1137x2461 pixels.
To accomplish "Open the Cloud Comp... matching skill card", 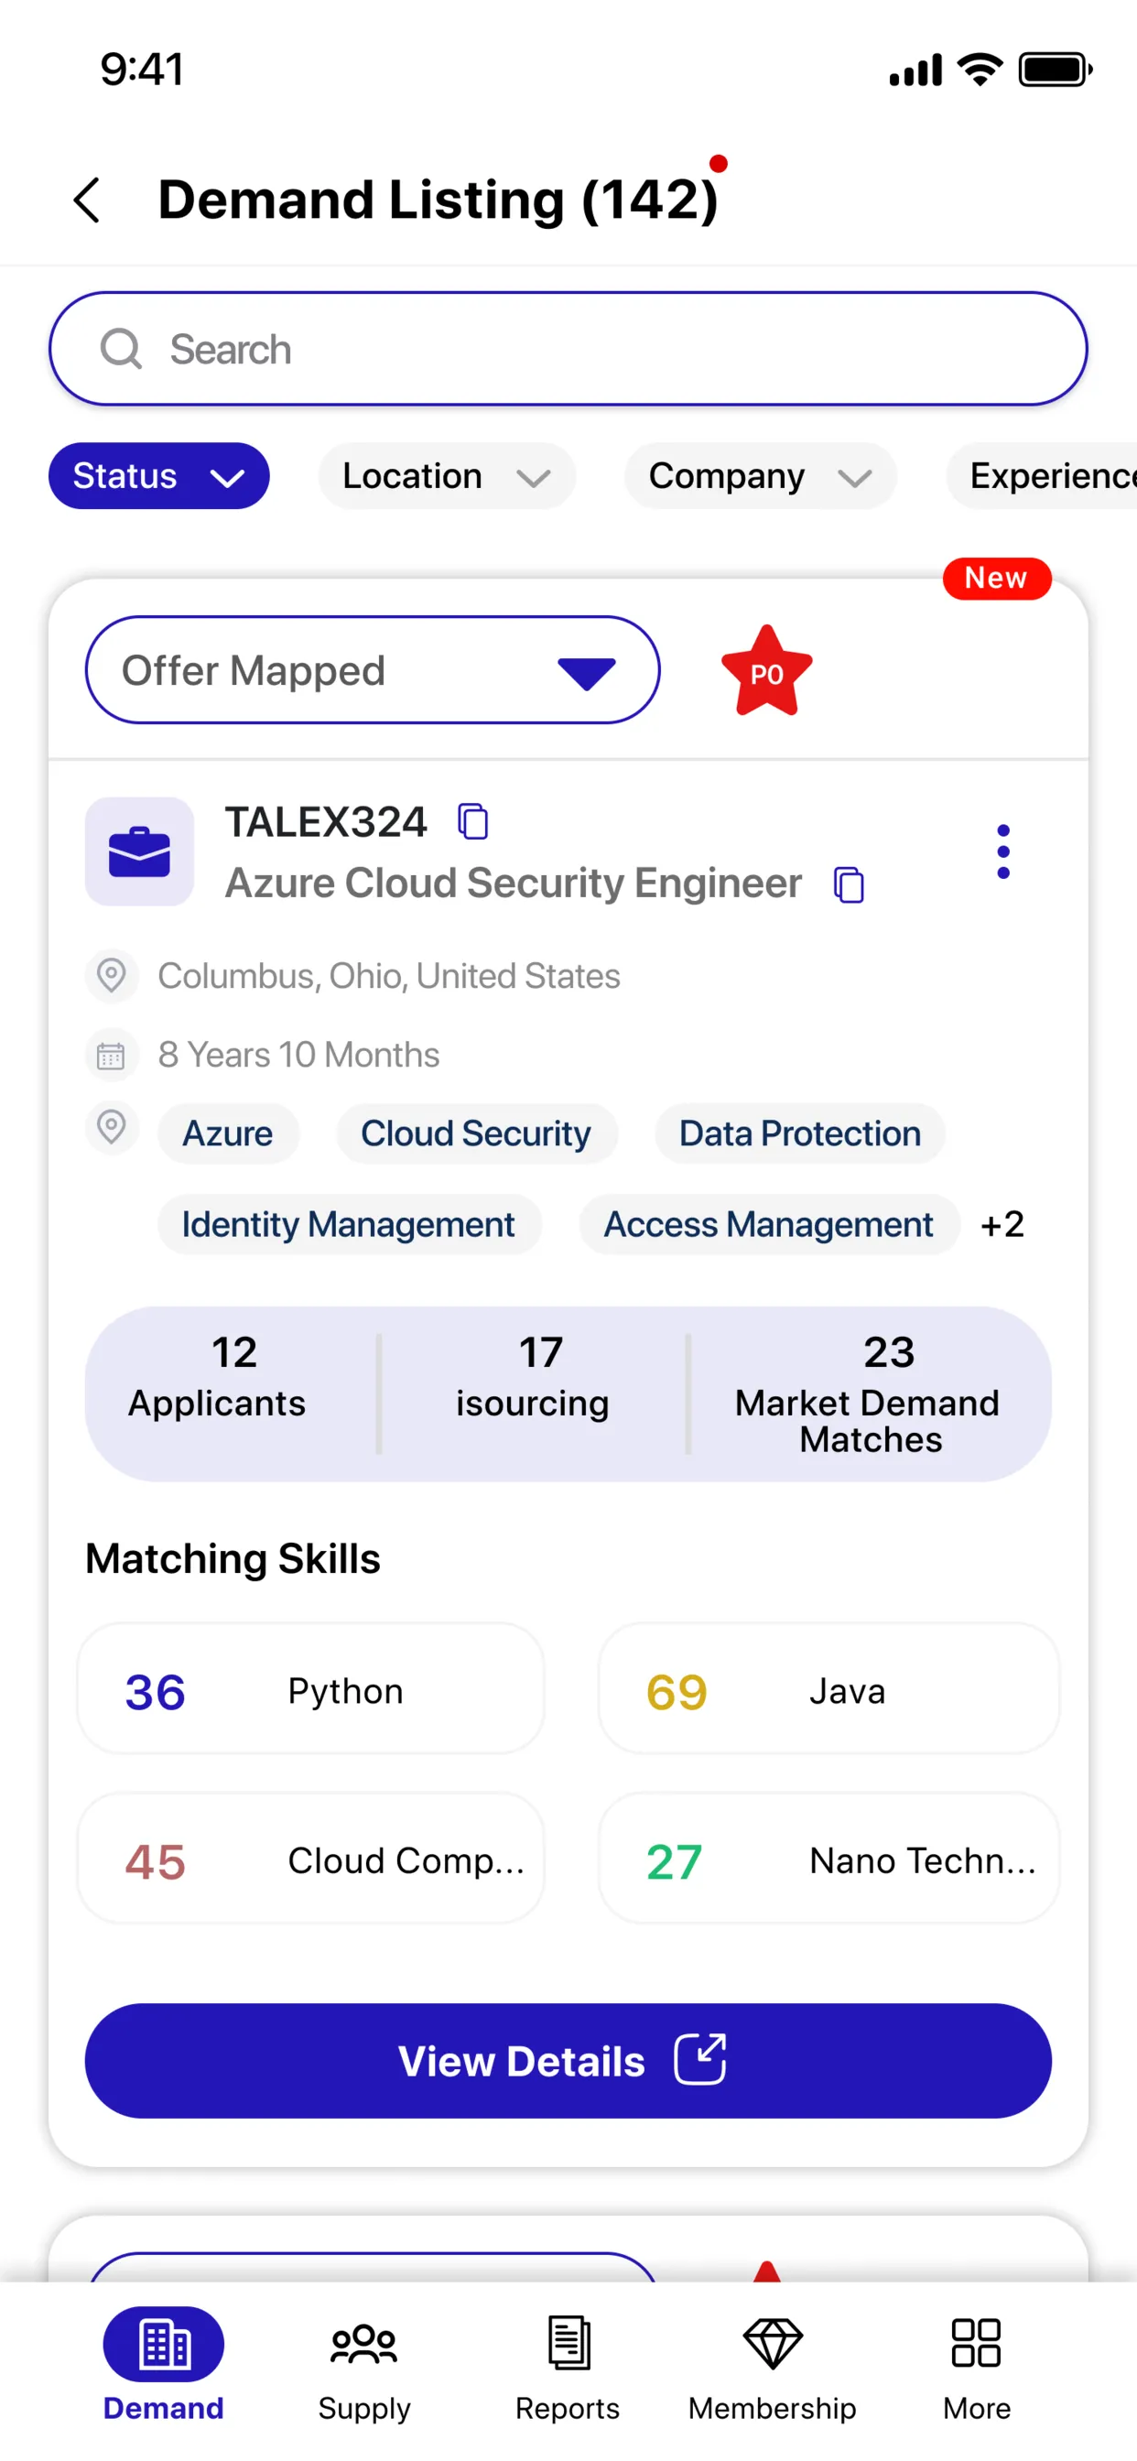I will [310, 1859].
